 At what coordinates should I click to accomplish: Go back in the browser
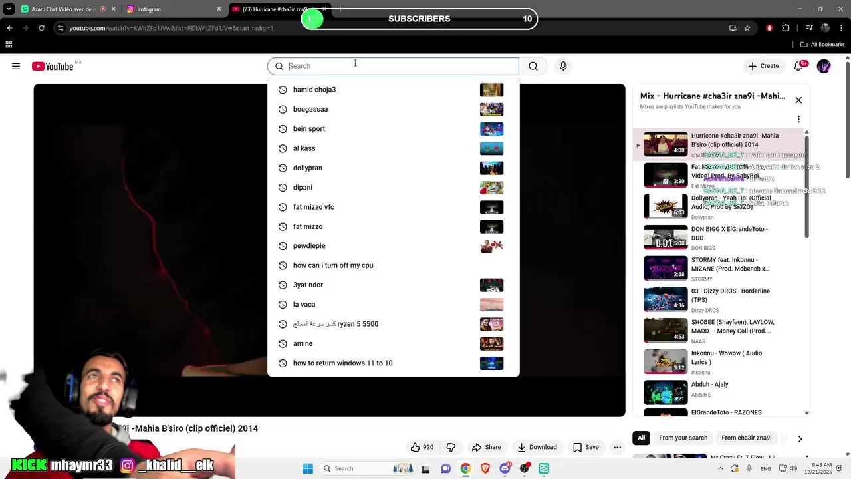pos(9,28)
